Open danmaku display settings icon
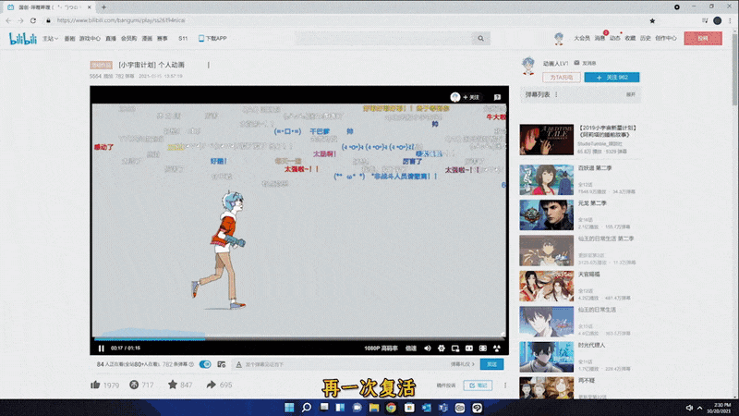The image size is (739, 416). 221,364
